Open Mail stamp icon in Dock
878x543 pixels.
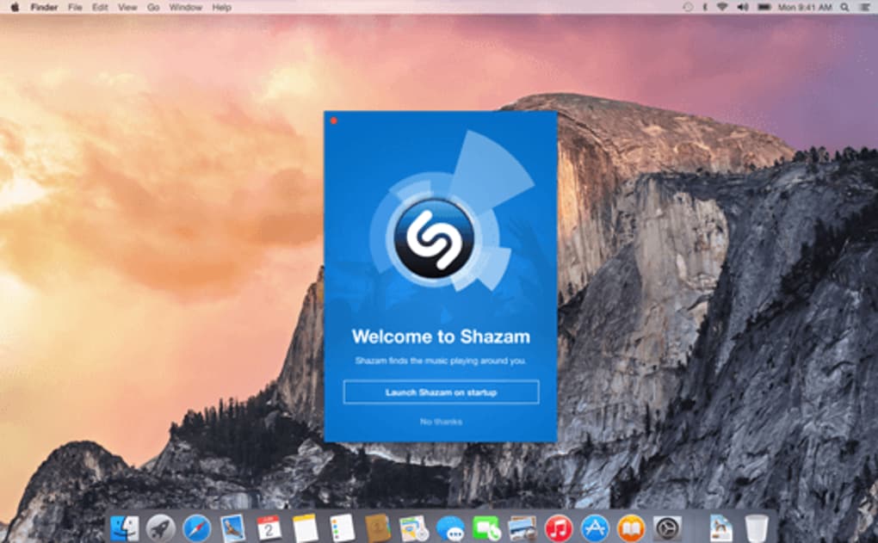232,528
